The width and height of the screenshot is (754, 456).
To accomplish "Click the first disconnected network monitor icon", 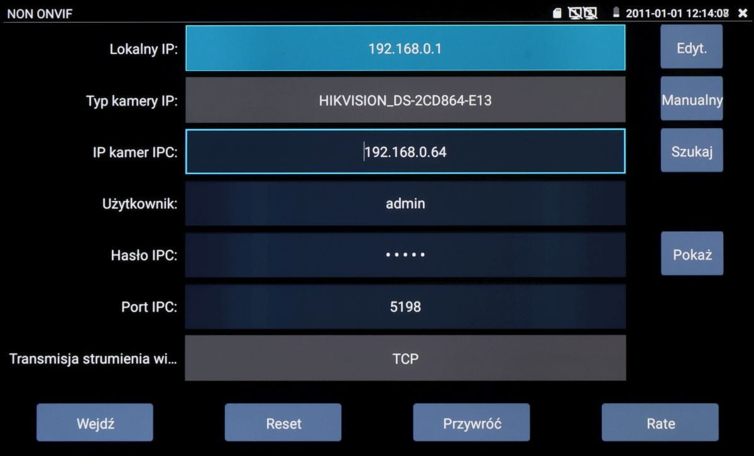I will pyautogui.click(x=576, y=13).
